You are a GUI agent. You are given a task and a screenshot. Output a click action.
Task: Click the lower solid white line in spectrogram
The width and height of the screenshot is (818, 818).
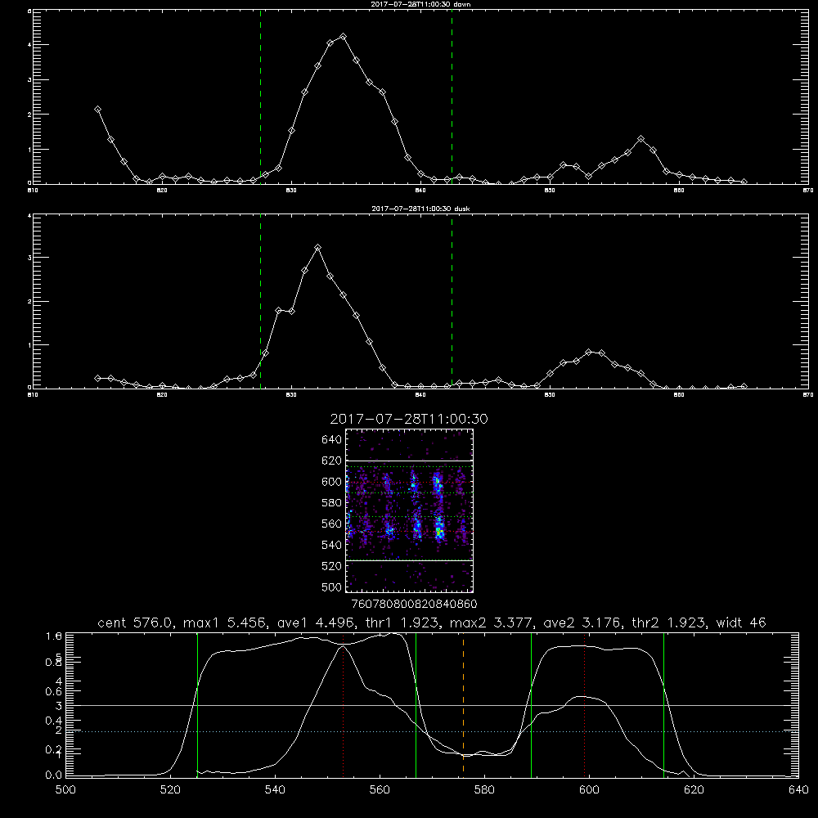409,560
